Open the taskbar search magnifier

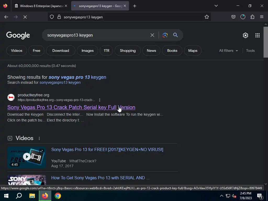click(x=19, y=196)
